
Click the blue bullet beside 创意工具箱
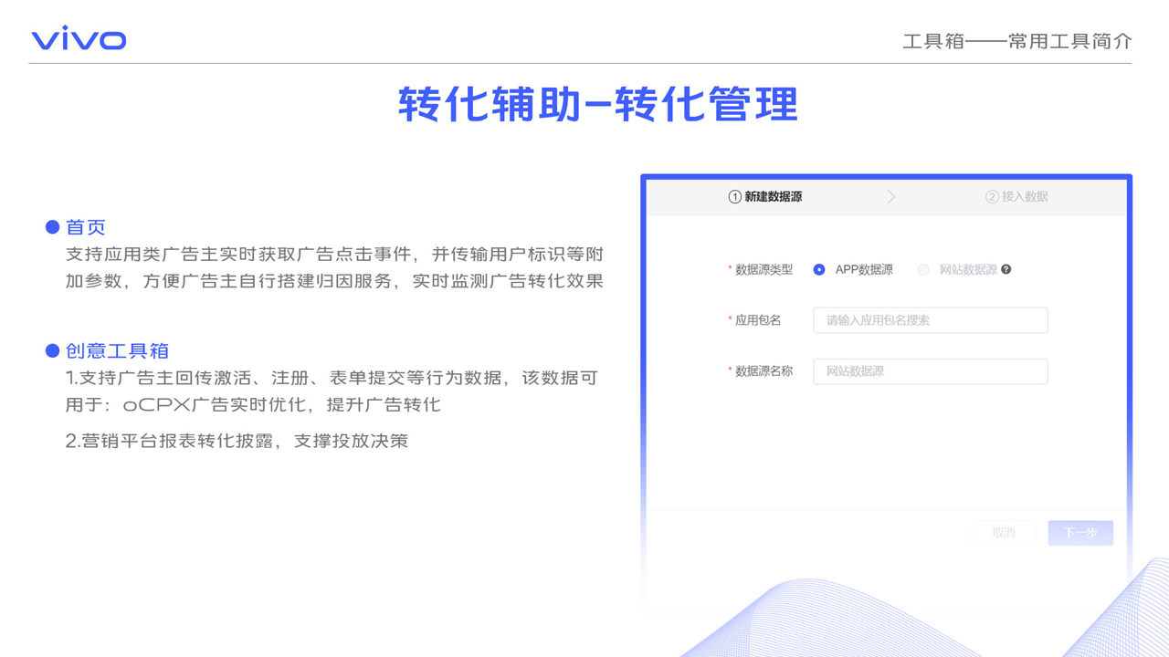(x=53, y=351)
